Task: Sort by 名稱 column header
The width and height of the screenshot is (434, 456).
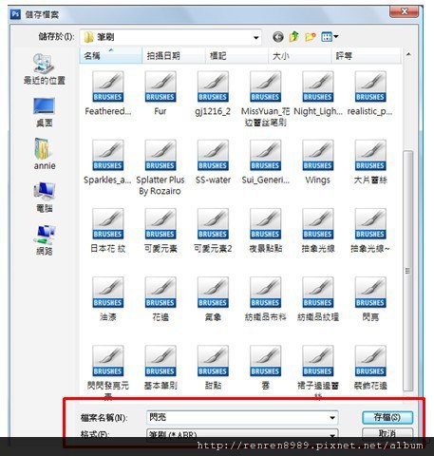Action: (110, 56)
